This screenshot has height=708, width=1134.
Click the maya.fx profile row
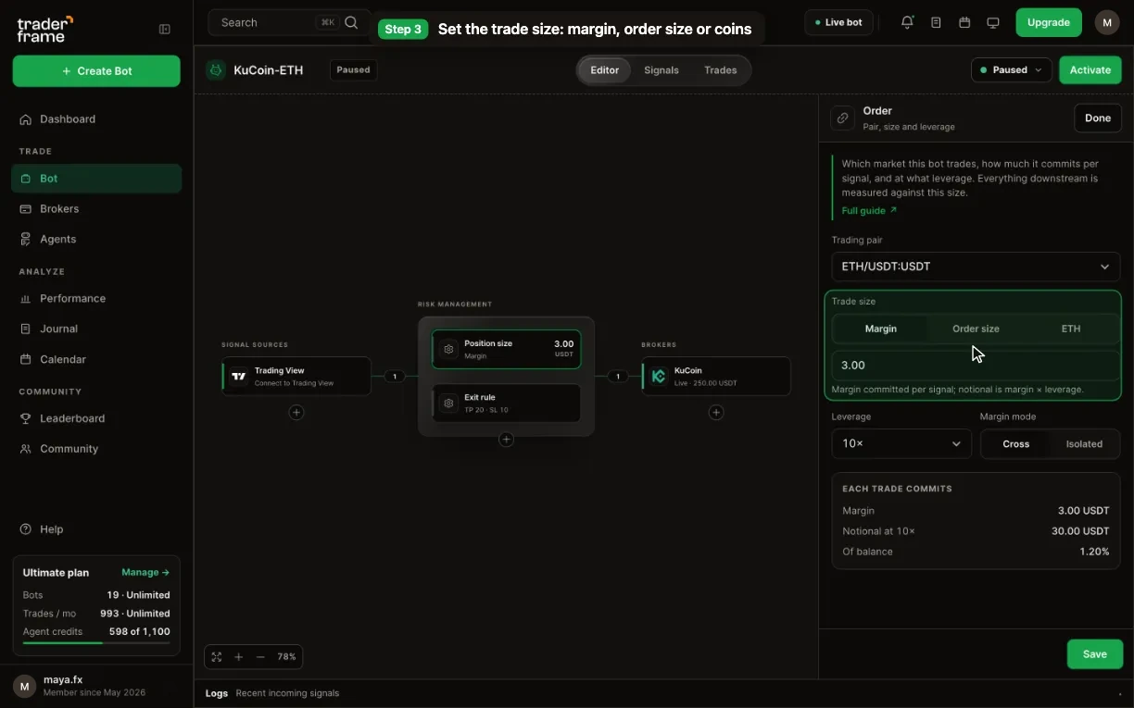(x=96, y=686)
